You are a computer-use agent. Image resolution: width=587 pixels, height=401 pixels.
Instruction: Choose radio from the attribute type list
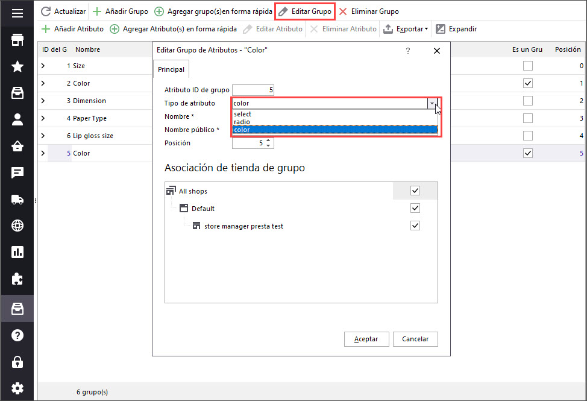(334, 122)
